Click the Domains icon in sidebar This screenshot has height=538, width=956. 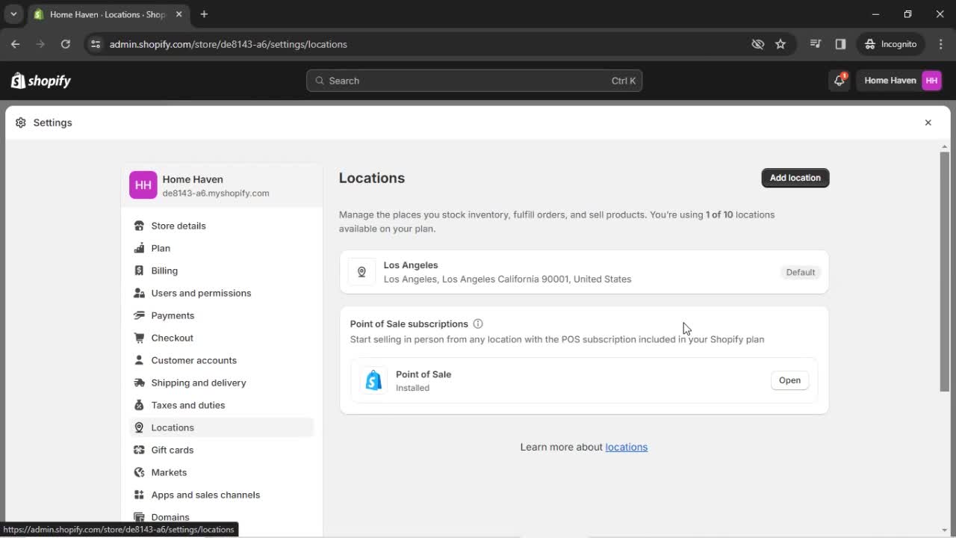pos(139,516)
